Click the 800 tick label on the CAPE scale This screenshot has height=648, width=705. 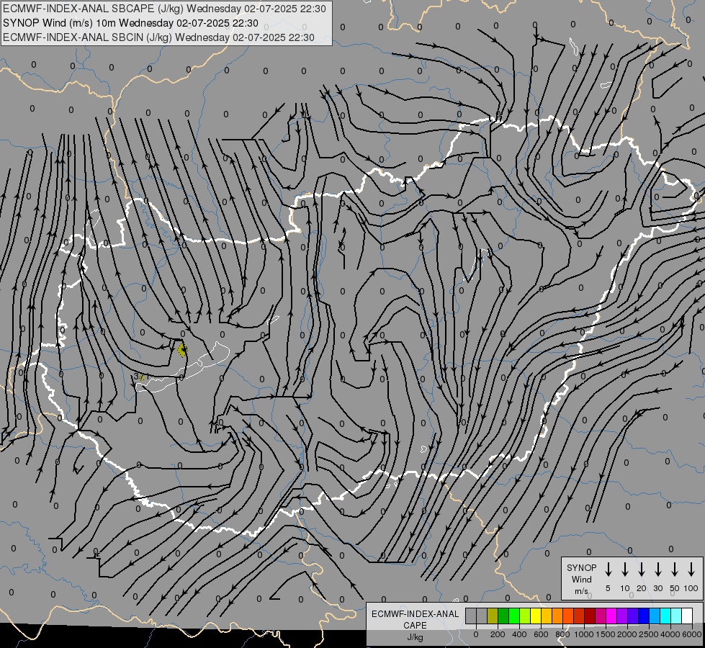click(562, 634)
